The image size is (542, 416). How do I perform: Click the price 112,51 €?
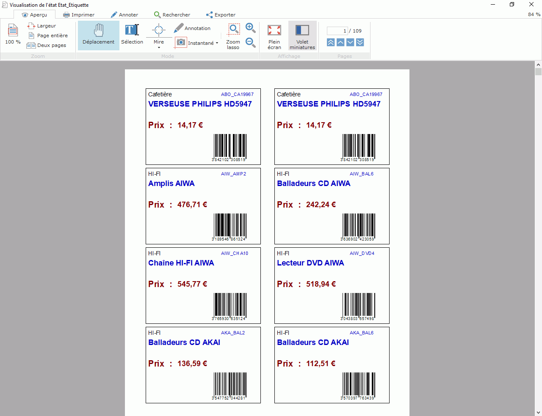point(321,364)
